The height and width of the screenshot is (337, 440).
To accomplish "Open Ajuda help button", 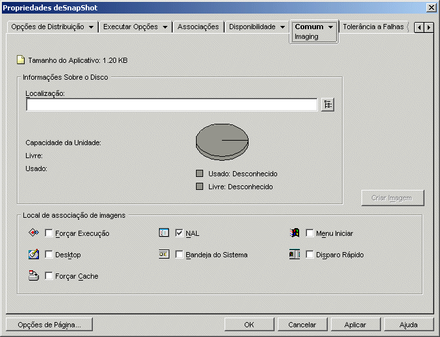I will pos(409,325).
